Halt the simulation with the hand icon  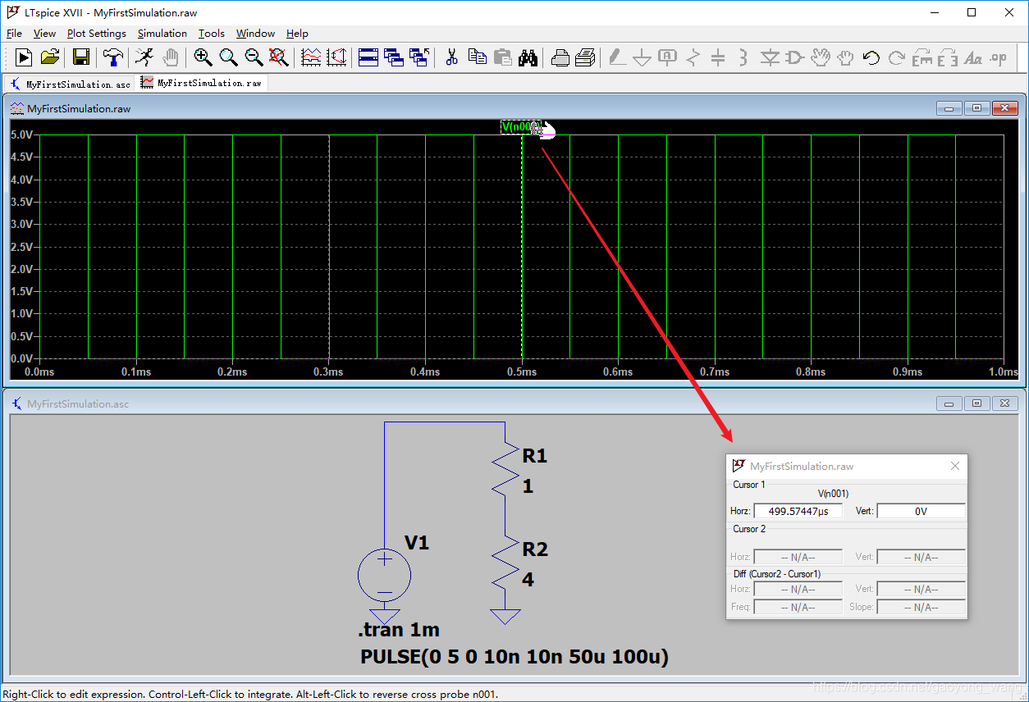[170, 57]
